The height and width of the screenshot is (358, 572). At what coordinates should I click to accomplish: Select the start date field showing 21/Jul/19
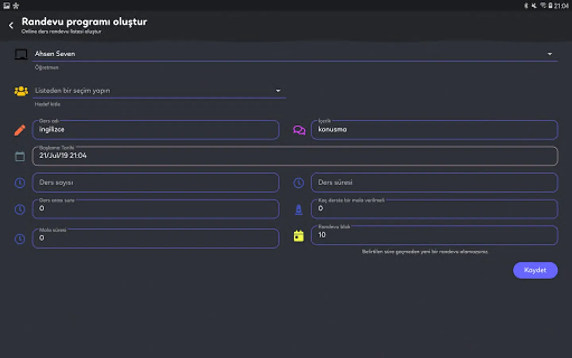(295, 156)
